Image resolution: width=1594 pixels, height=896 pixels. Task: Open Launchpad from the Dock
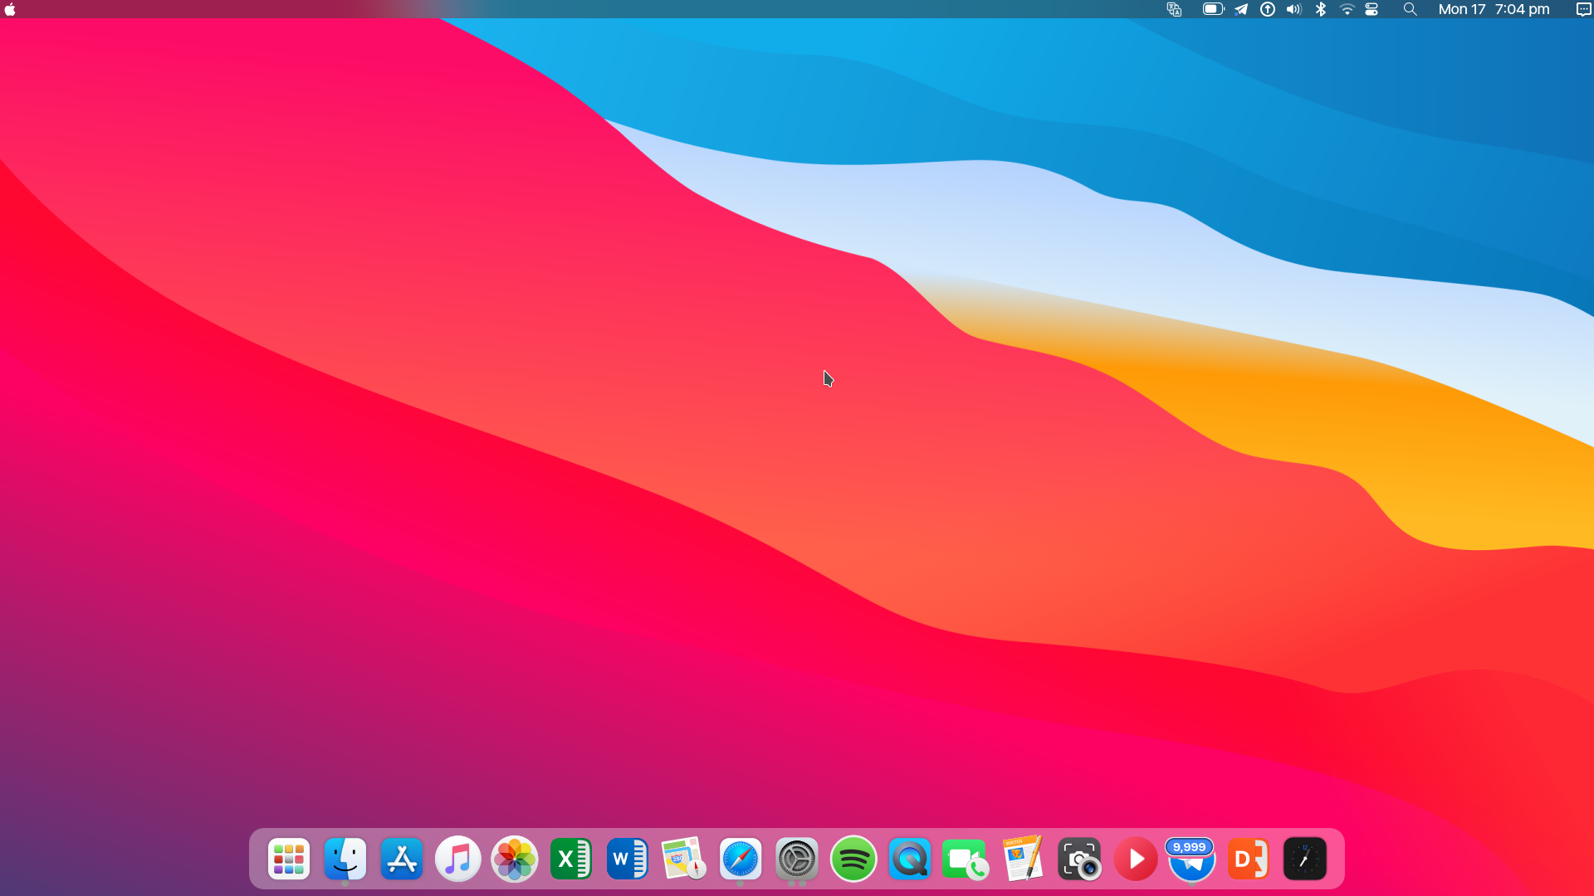click(x=289, y=859)
